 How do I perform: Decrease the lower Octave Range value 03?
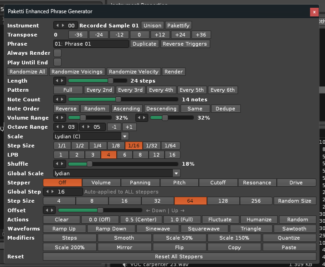coord(57,127)
